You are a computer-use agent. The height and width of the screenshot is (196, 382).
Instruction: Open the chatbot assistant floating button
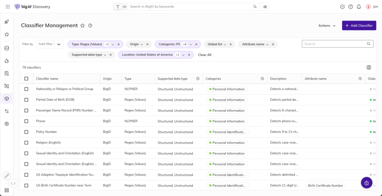tap(366, 183)
